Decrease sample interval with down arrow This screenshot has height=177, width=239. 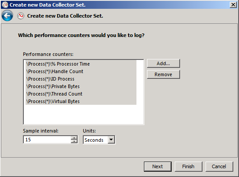click(74, 141)
